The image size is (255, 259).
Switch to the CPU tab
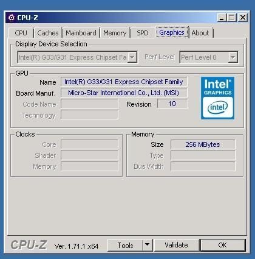[x=21, y=33]
